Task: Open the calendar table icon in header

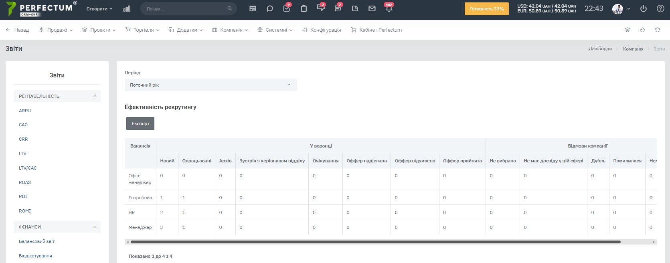Action: (x=253, y=8)
